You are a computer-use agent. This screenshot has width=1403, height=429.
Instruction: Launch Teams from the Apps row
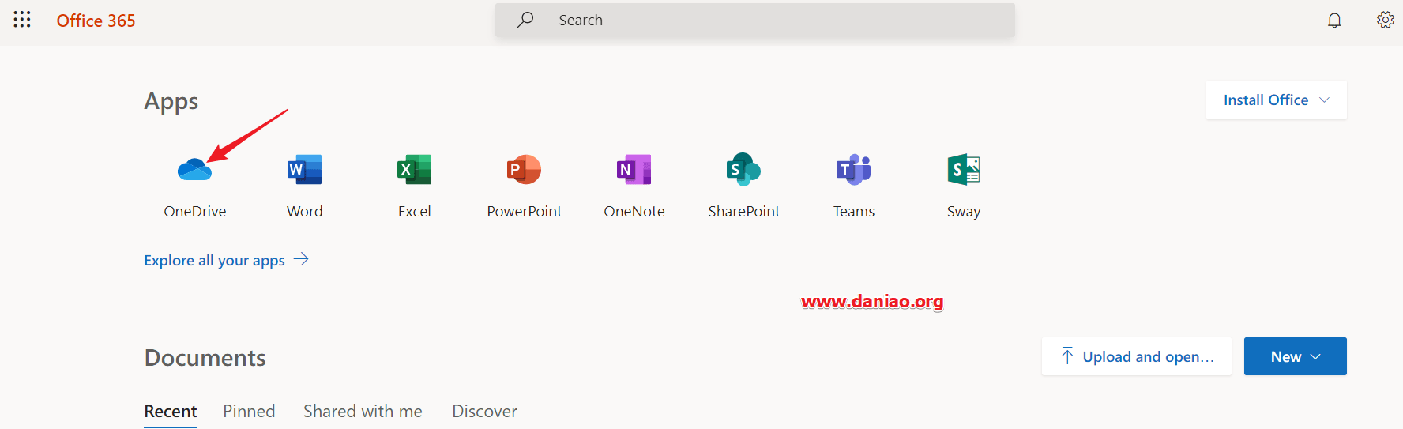(853, 169)
